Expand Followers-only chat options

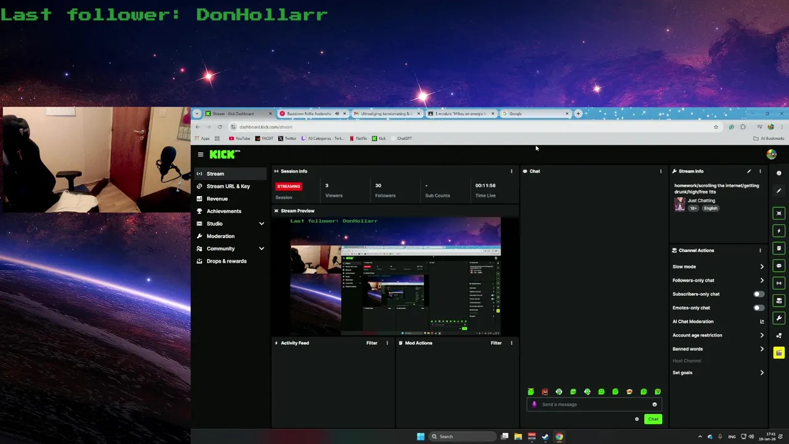762,281
